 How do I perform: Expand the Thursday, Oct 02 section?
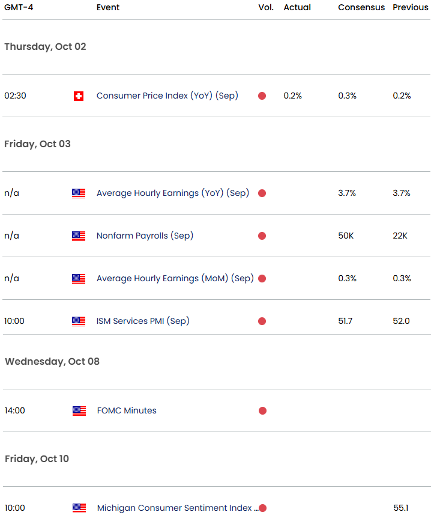[x=45, y=46]
